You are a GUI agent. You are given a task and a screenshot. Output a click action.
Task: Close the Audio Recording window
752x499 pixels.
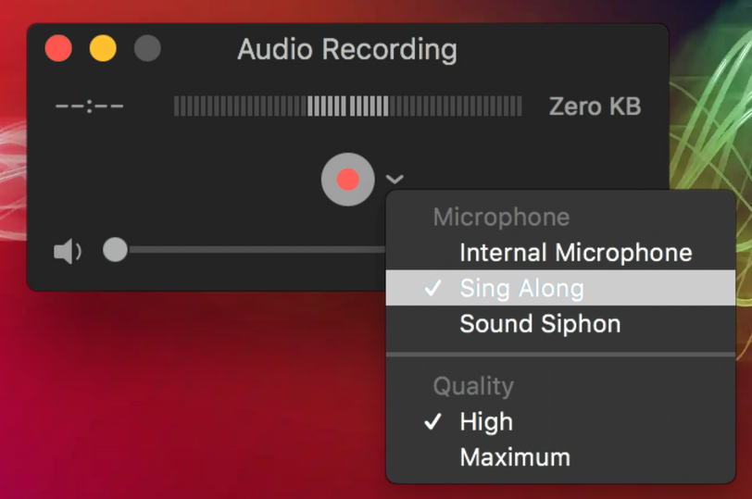(x=58, y=48)
